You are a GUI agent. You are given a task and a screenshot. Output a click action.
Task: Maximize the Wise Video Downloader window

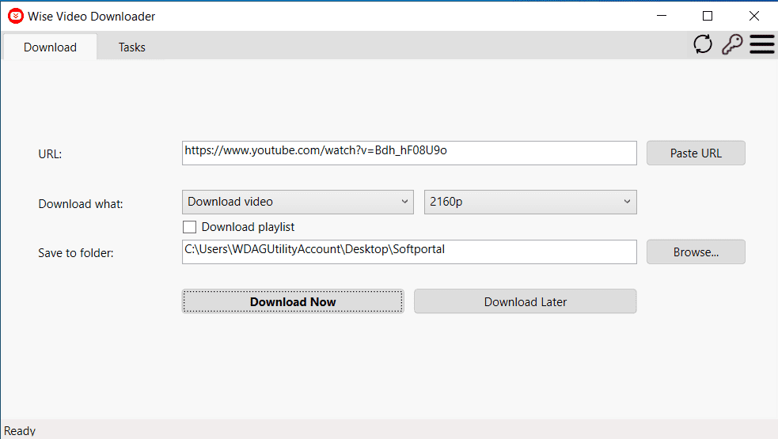(x=708, y=16)
